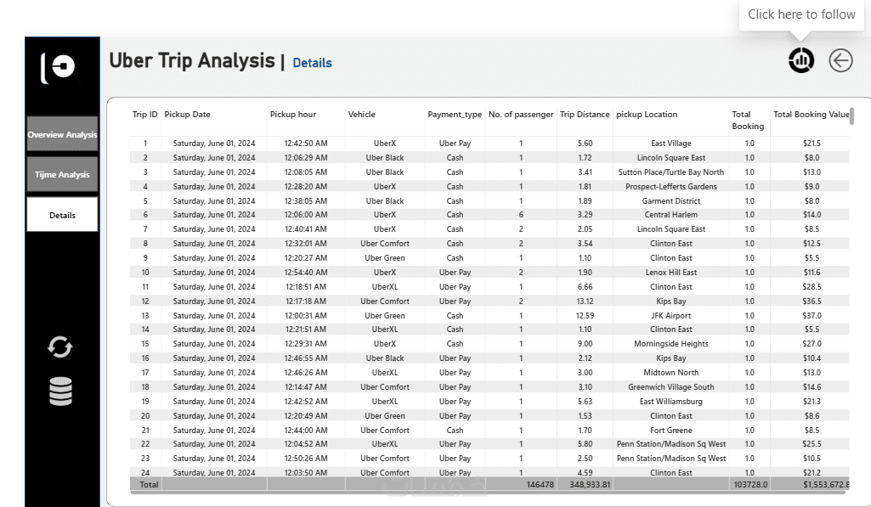Select the 'JFK Airport' cell
Image resolution: width=871 pixels, height=507 pixels.
671,315
